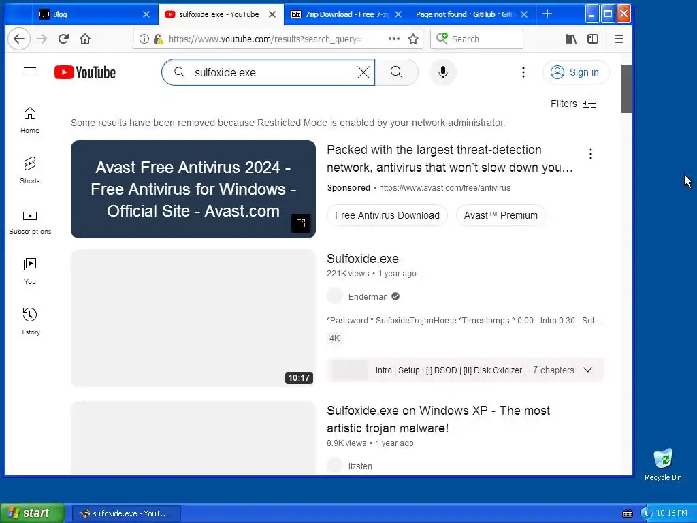
Task: Submit search with the magnifier button
Action: pos(397,72)
